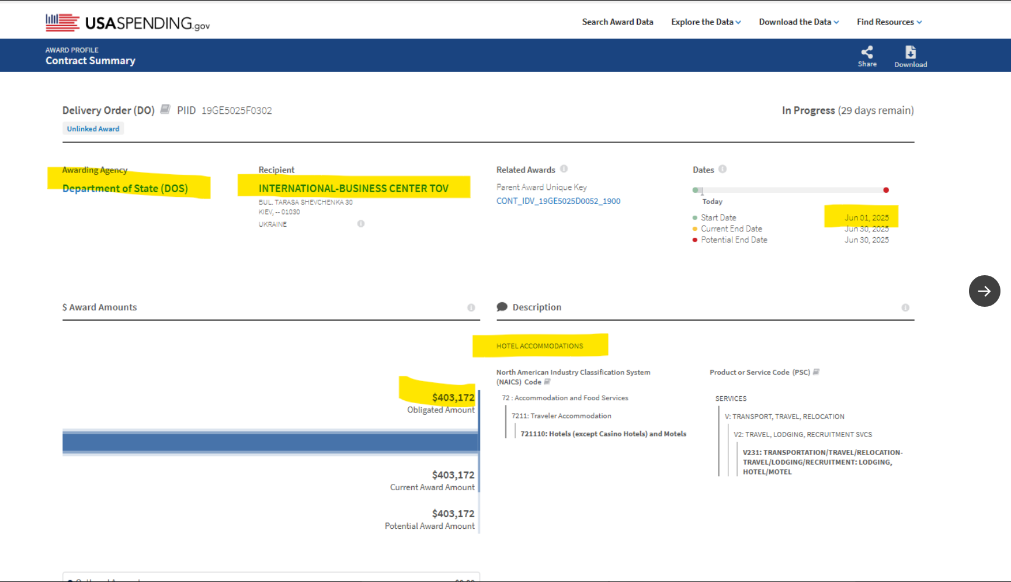Click Contract Summary header title
Screen dimensions: 1011x582
[91, 61]
